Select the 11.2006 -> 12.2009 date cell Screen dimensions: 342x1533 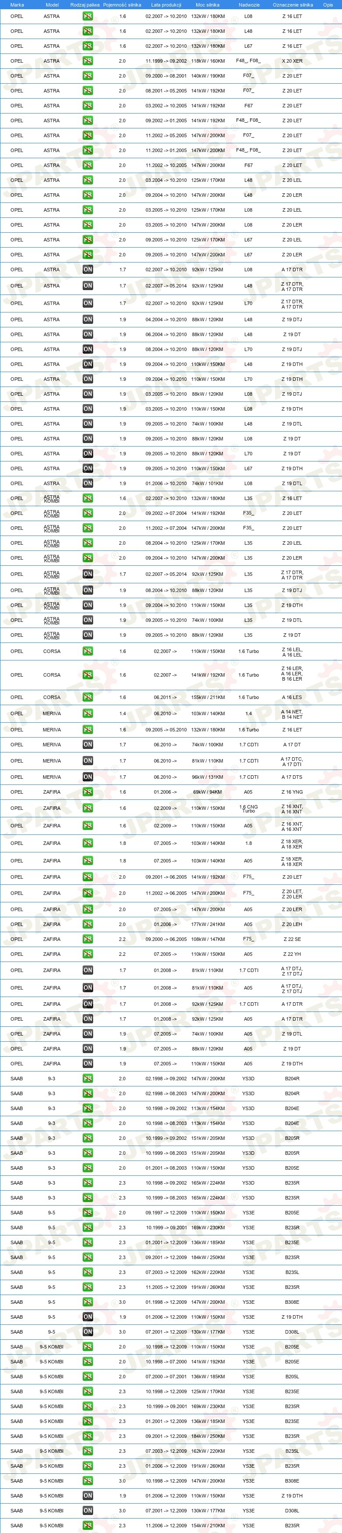(x=166, y=1525)
